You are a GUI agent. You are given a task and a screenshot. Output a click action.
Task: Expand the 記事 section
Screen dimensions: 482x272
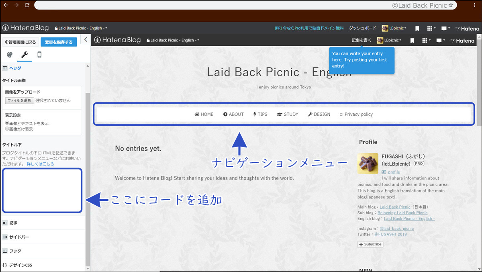coord(43,223)
